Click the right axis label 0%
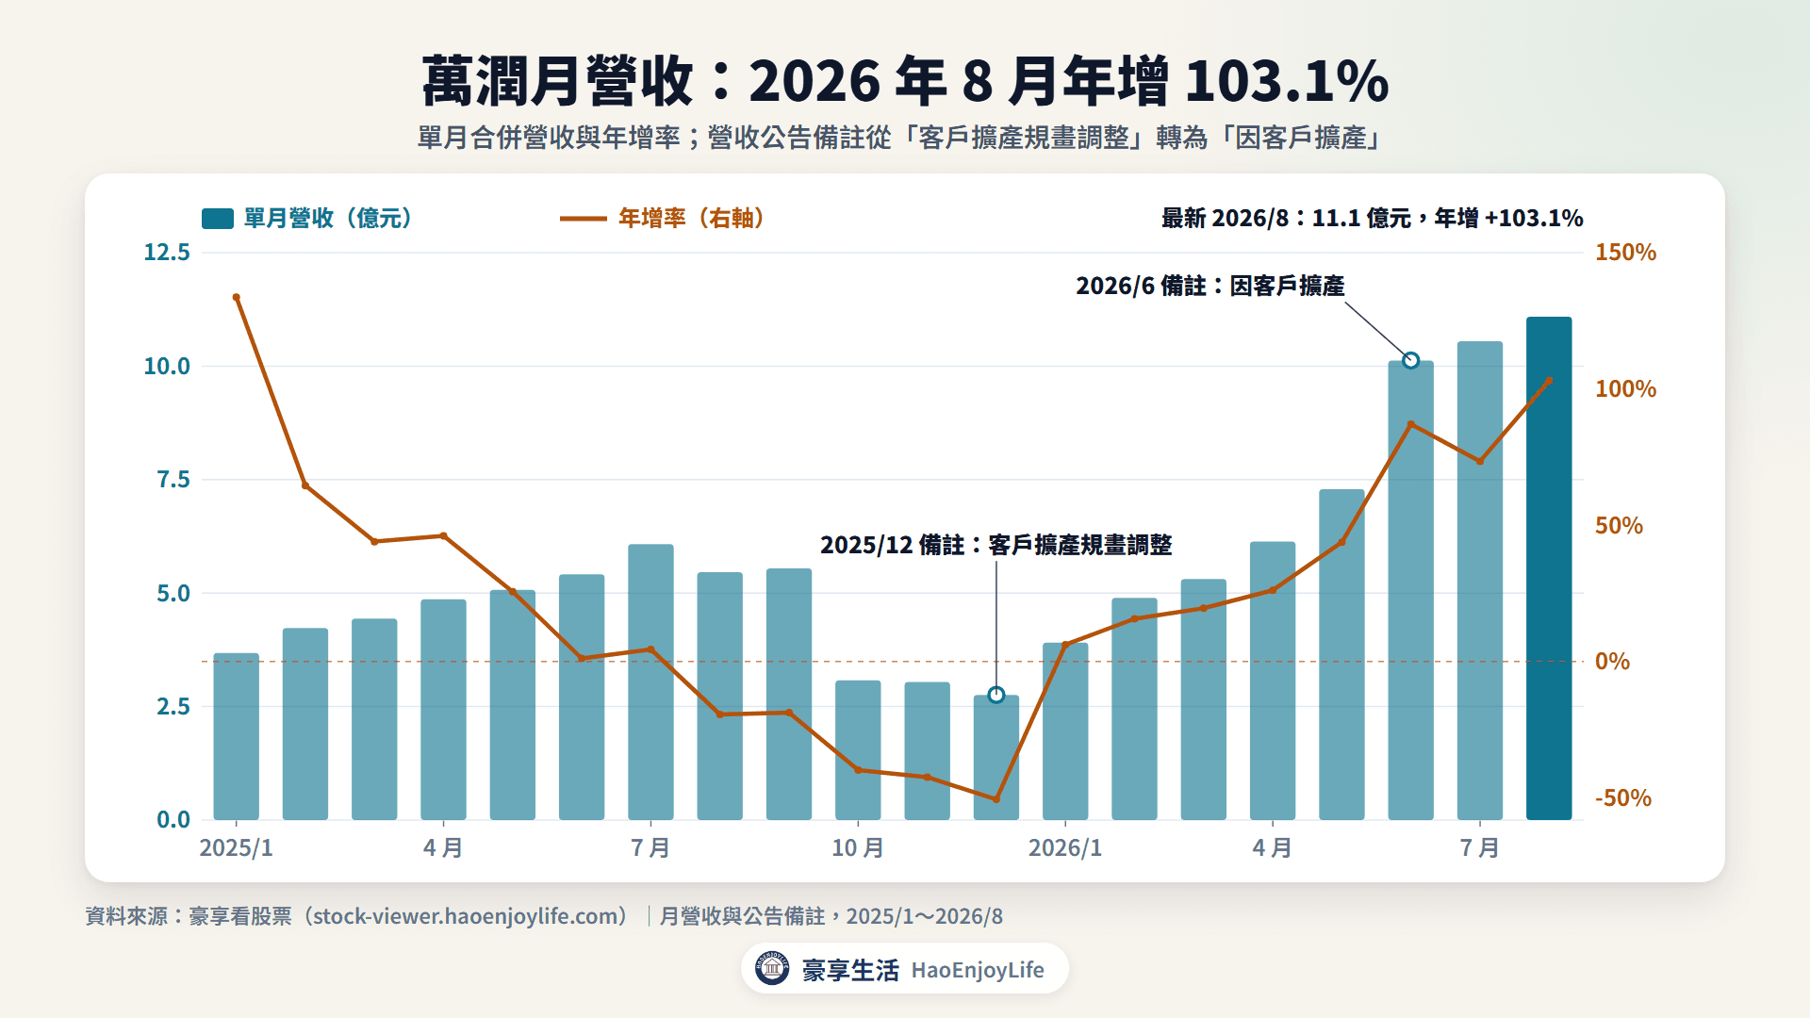 pos(1612,662)
